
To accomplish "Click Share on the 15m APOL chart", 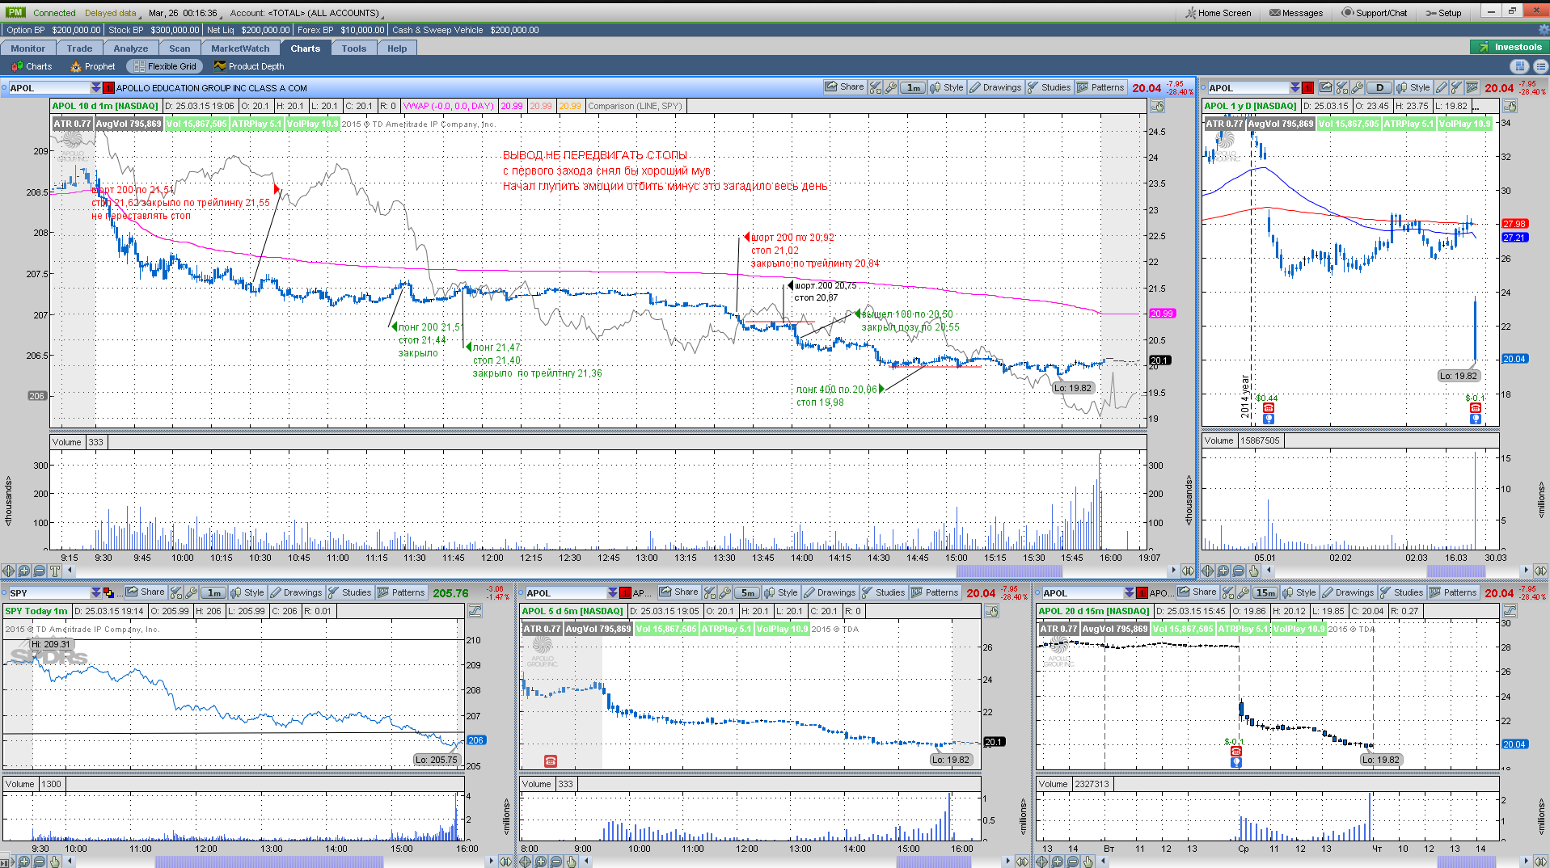I will pyautogui.click(x=1197, y=592).
